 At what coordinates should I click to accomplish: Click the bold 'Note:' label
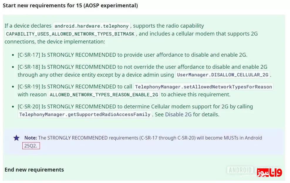[31, 138]
